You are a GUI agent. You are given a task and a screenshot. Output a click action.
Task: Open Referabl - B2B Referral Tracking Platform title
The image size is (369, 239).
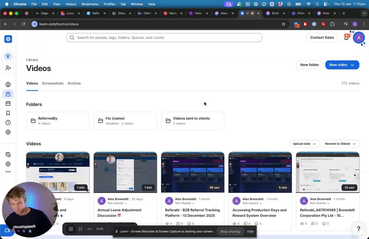click(192, 213)
